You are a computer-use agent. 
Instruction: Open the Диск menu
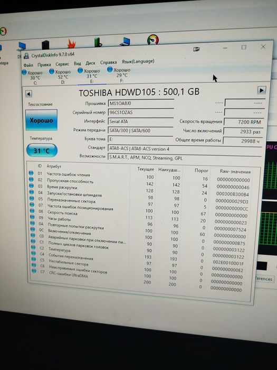pyautogui.click(x=90, y=63)
